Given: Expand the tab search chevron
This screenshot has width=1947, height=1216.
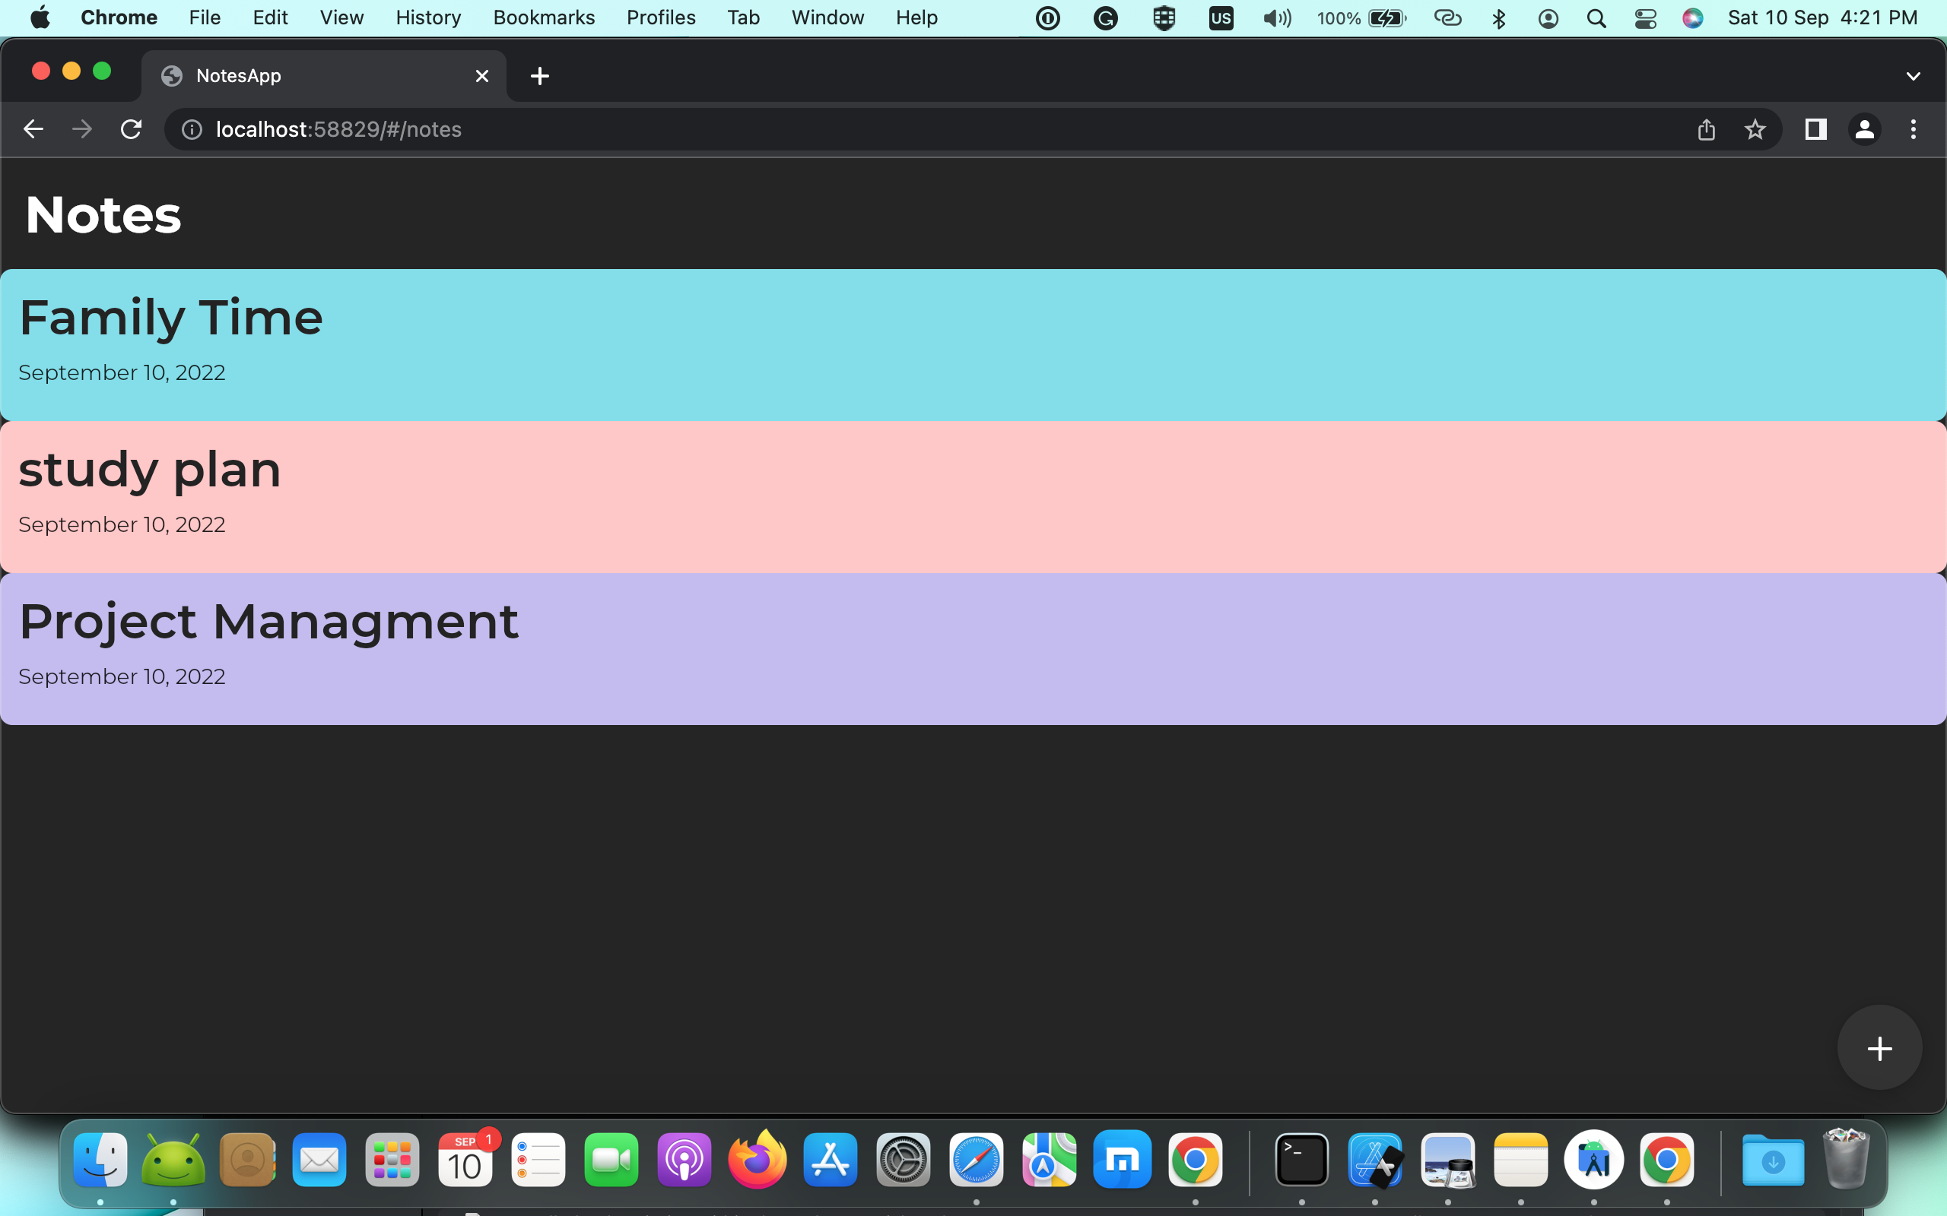Looking at the screenshot, I should (x=1914, y=77).
